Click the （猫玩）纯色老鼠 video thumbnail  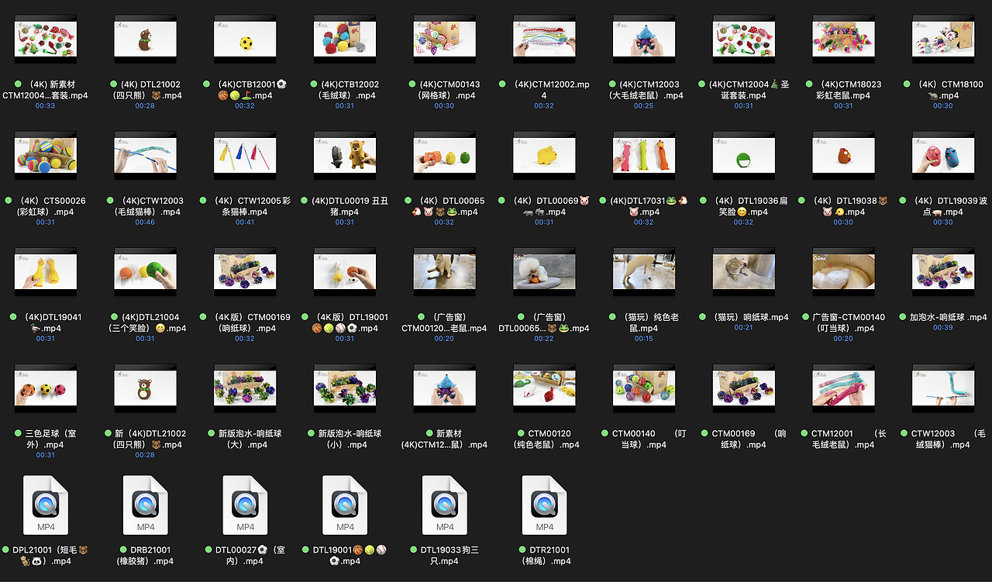(644, 270)
